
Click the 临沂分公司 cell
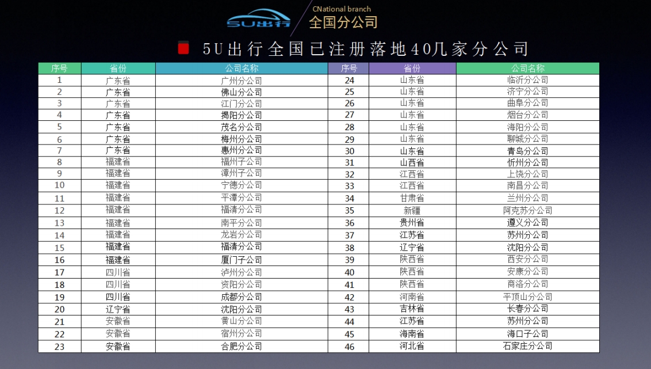coord(528,80)
